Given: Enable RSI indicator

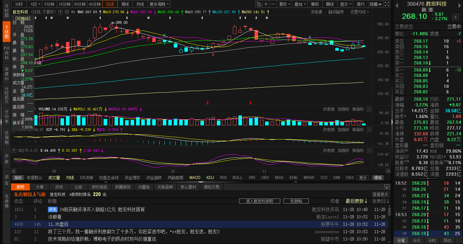Looking at the screenshot, I should point(223,178).
